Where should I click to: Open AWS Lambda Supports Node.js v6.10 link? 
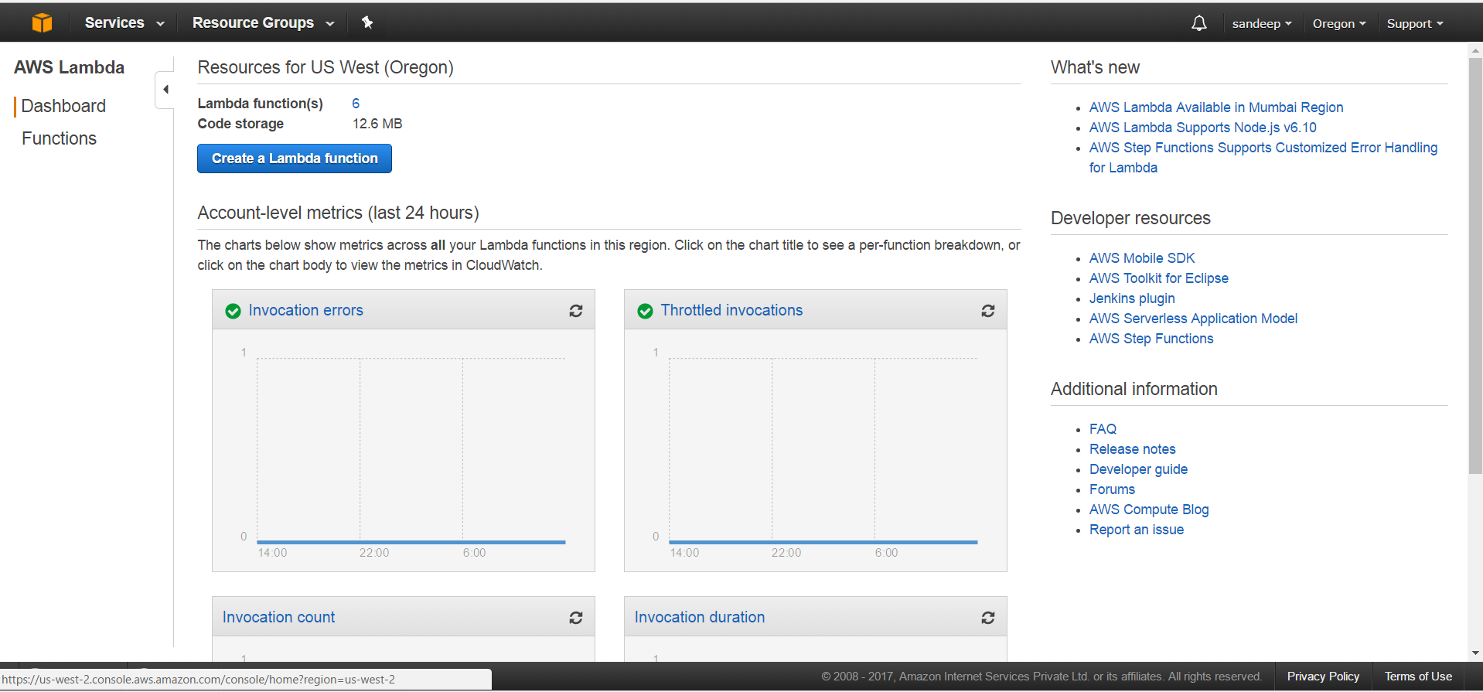pos(1203,128)
